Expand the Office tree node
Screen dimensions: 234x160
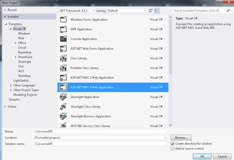click(x=16, y=43)
